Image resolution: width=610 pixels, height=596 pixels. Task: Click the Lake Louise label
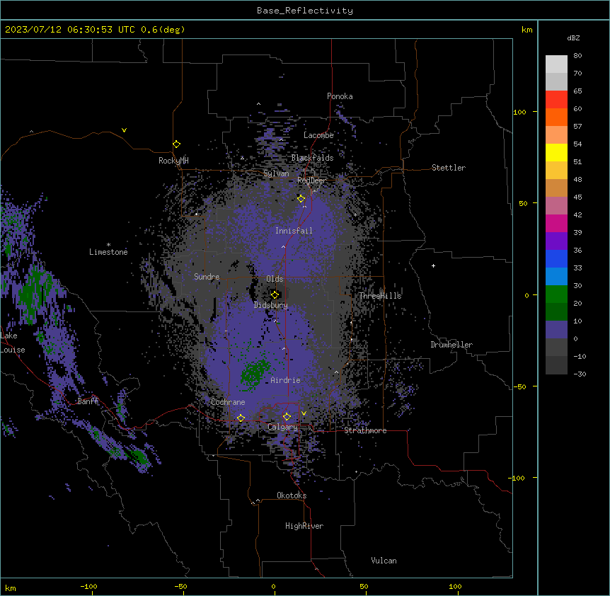coord(13,343)
